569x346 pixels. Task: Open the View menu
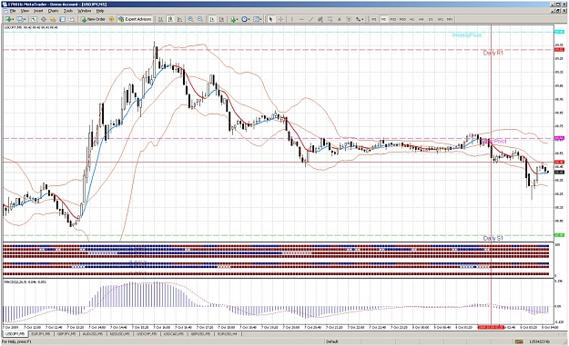click(25, 11)
